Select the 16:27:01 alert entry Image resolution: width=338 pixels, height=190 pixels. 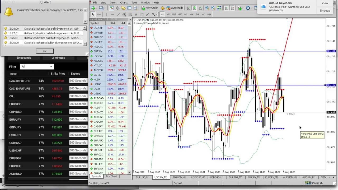tap(43, 33)
